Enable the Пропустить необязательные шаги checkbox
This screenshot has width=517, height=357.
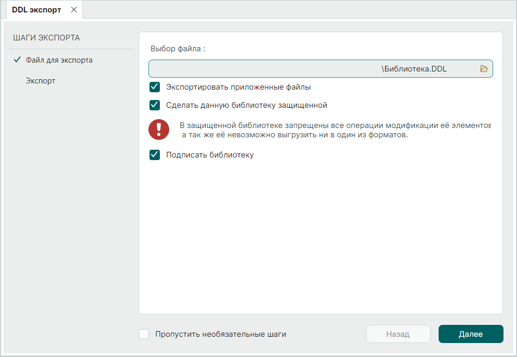pos(144,334)
